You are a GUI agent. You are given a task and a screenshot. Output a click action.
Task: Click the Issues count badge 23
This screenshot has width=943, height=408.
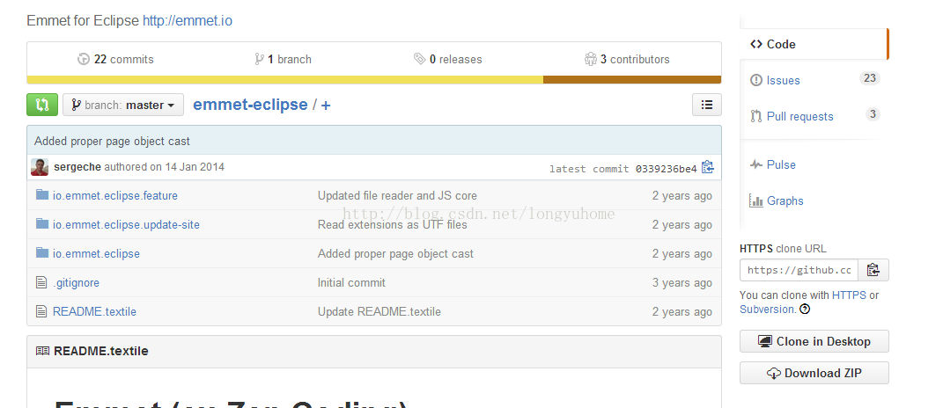click(869, 78)
